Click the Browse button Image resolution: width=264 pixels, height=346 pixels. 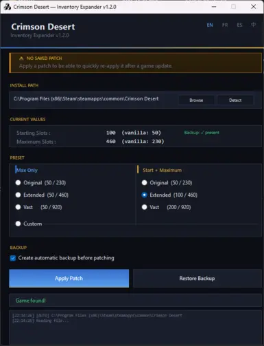click(x=196, y=100)
